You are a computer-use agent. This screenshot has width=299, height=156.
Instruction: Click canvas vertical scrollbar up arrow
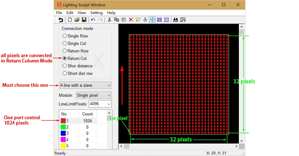click(x=242, y=27)
